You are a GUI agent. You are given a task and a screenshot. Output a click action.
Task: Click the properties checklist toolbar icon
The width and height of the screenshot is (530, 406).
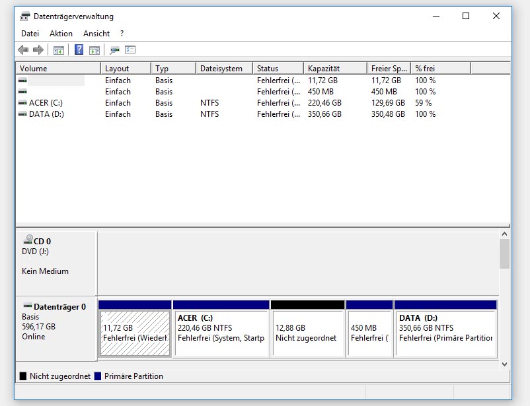[x=130, y=50]
